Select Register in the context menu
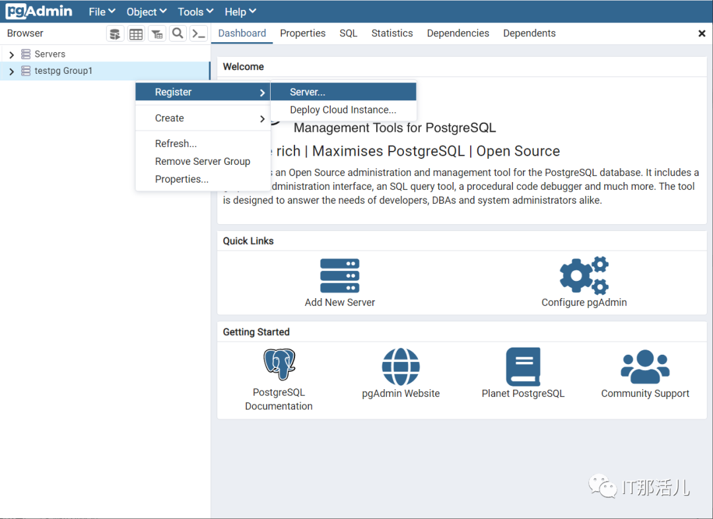 point(203,92)
